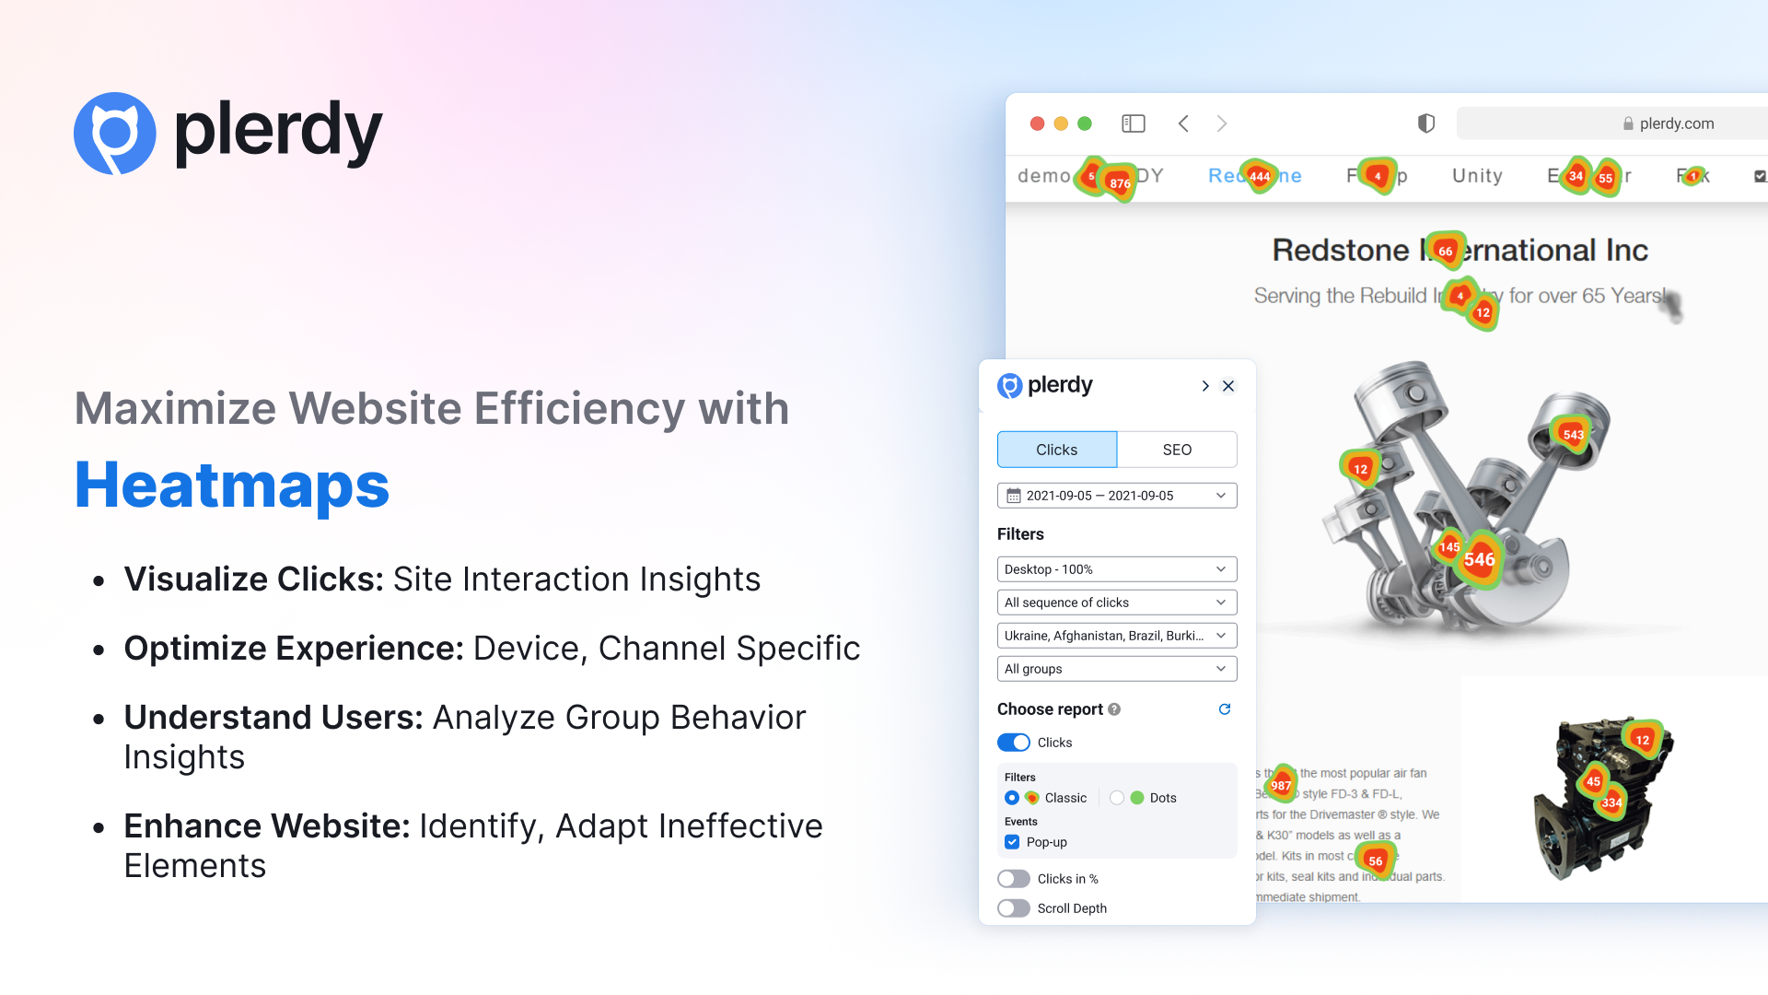Toggle the Clicks in % switch
The height and width of the screenshot is (995, 1768).
tap(1013, 877)
